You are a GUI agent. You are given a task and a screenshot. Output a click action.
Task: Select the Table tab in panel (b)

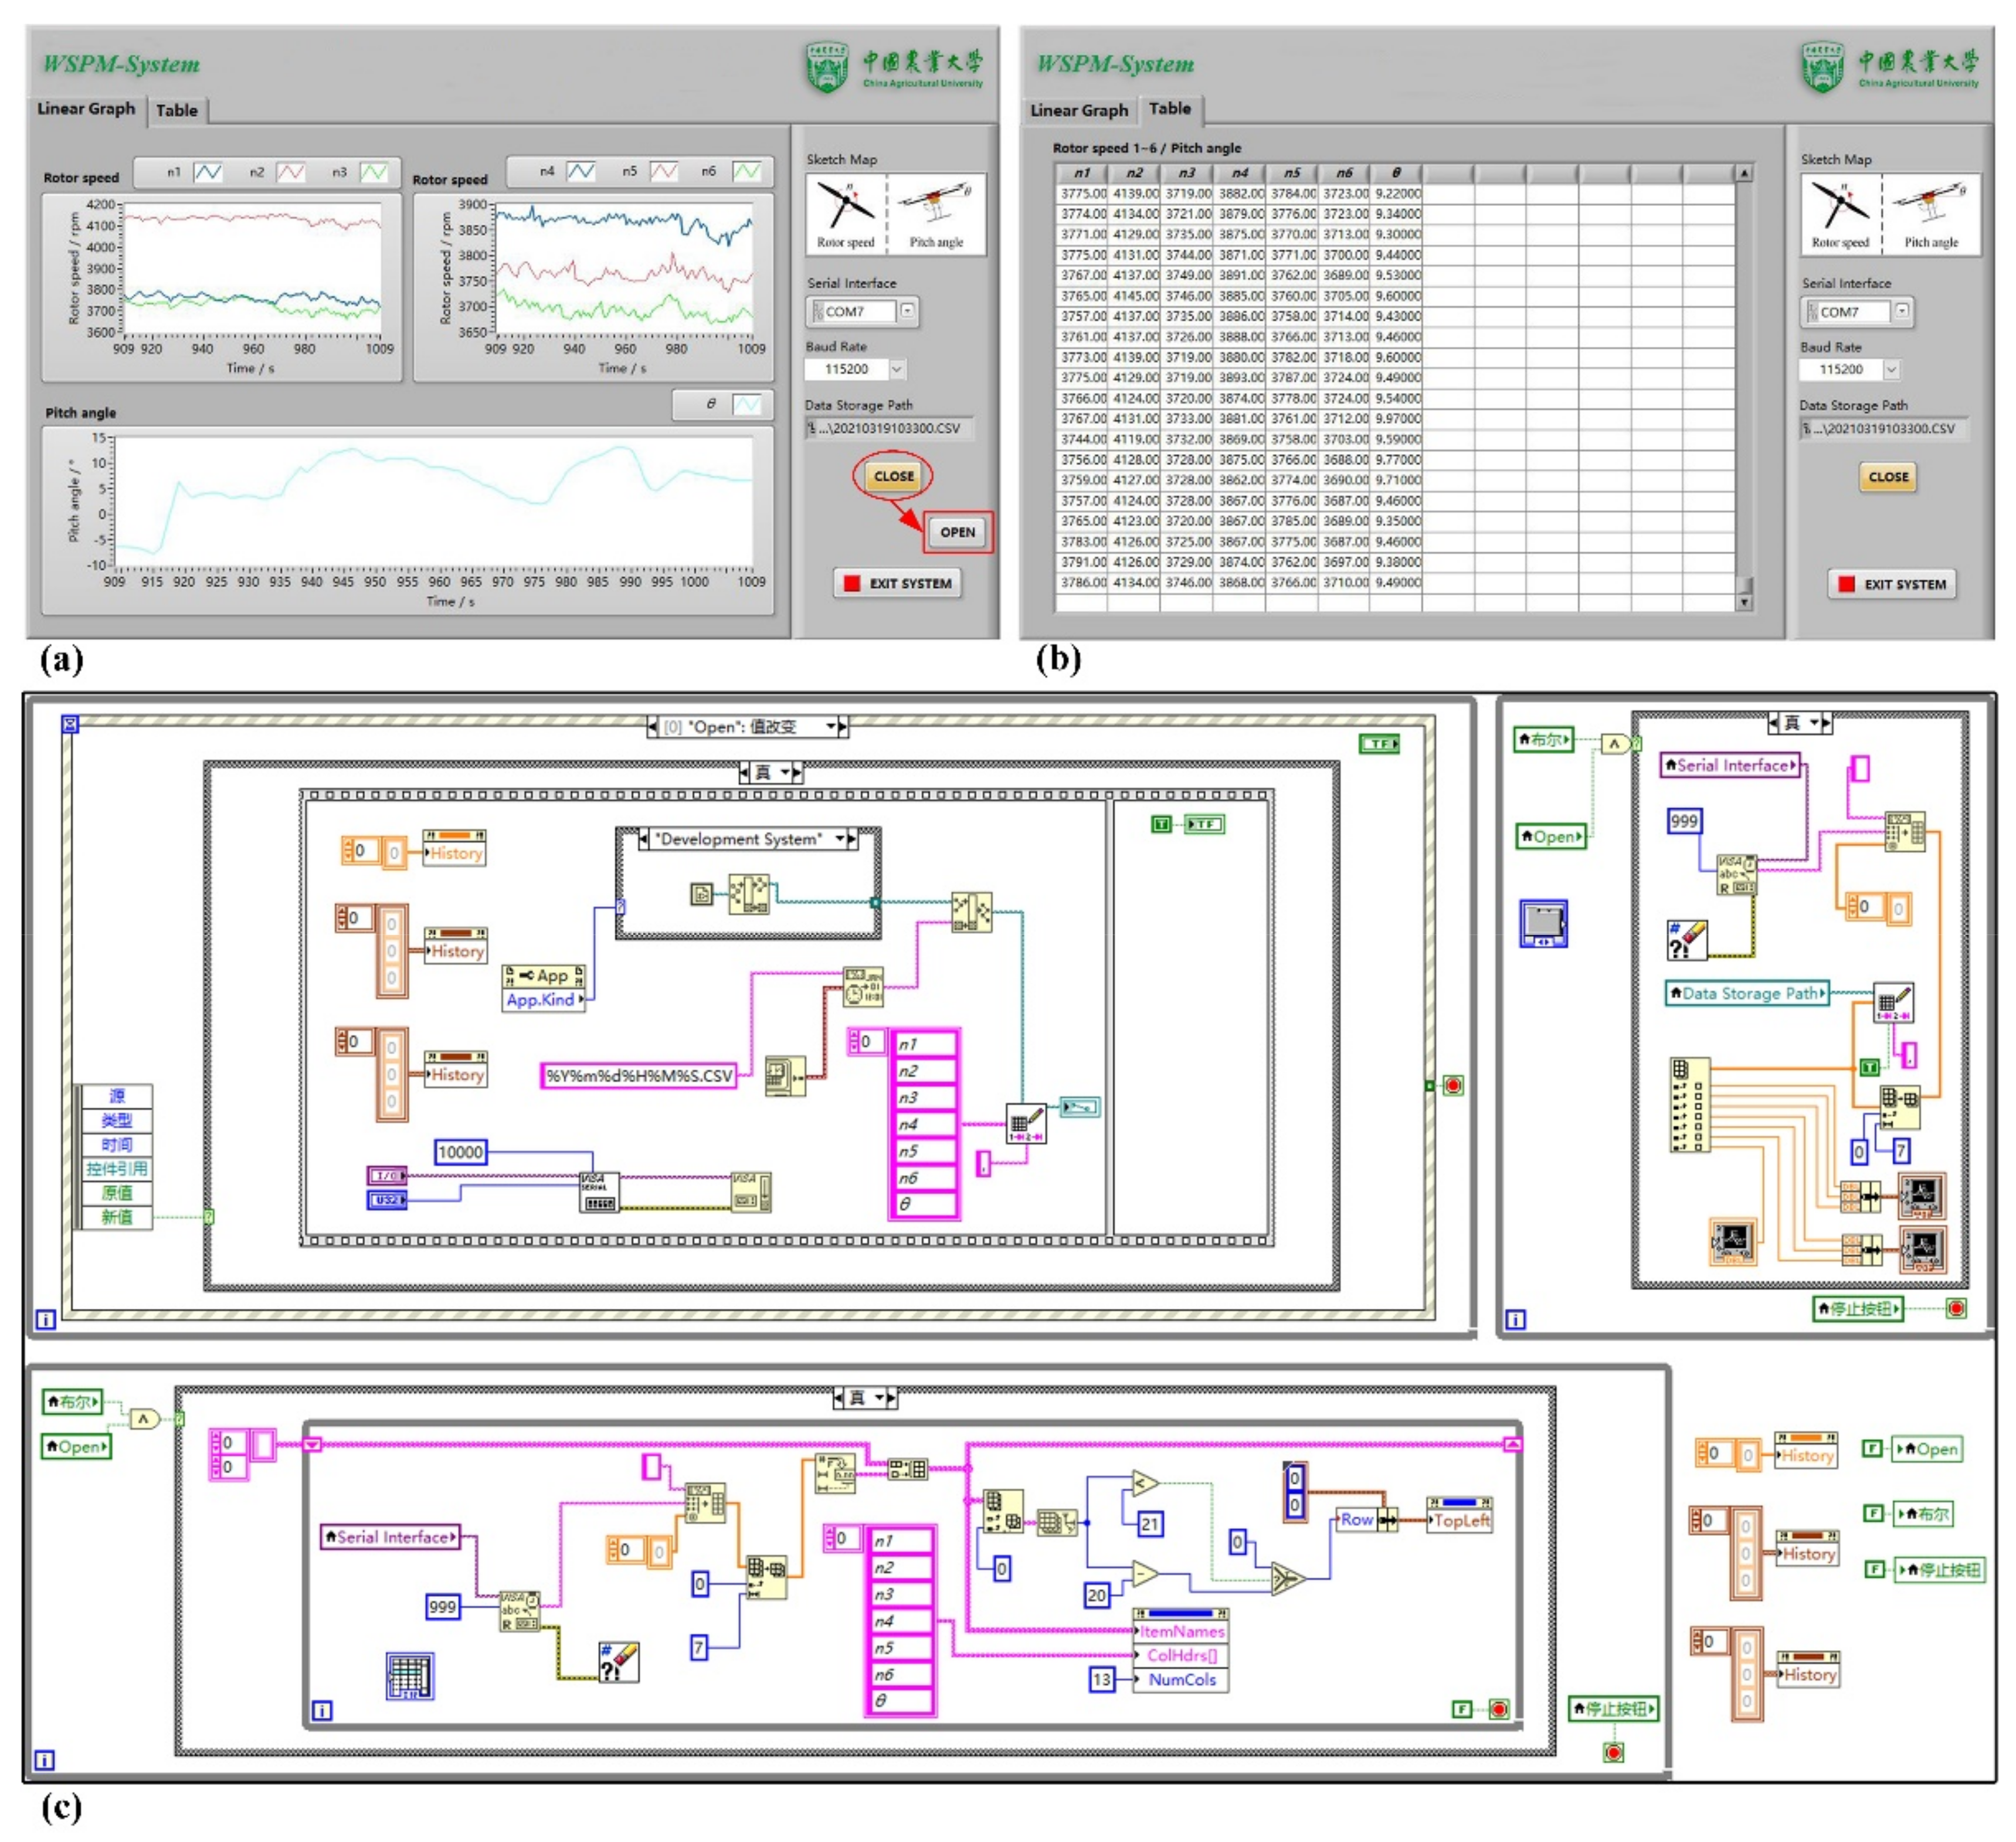1169,108
